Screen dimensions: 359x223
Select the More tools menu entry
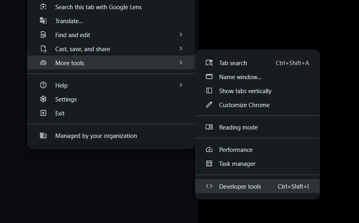coord(111,63)
